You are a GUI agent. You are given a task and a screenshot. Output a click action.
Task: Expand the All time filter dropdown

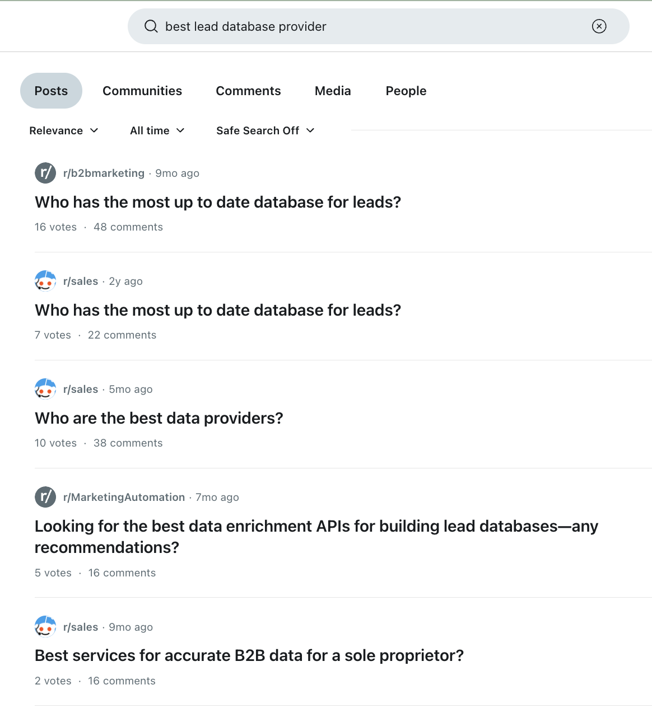click(x=157, y=130)
